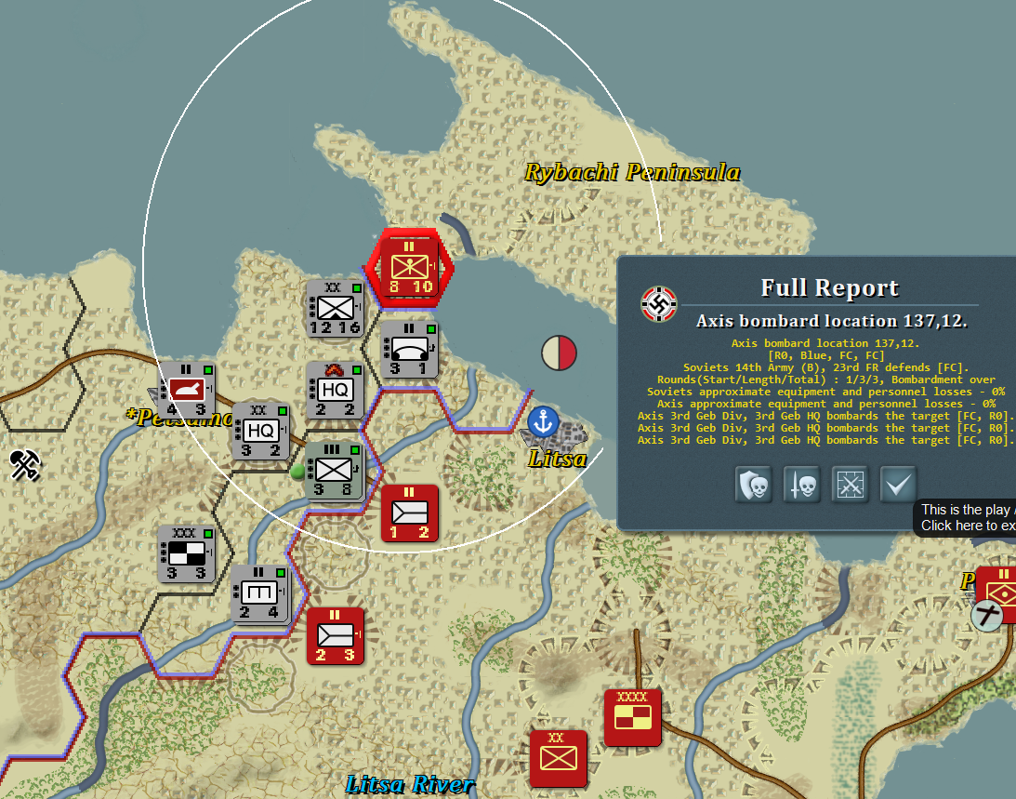The width and height of the screenshot is (1016, 799).
Task: Click 'Soviets approximate equipment and personnel losses' line
Action: coord(825,392)
